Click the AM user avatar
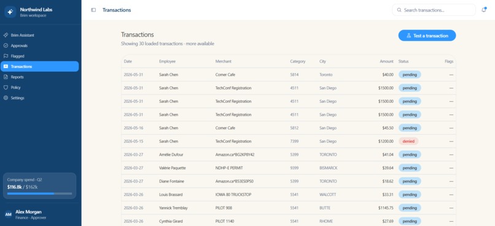 pyautogui.click(x=9, y=214)
